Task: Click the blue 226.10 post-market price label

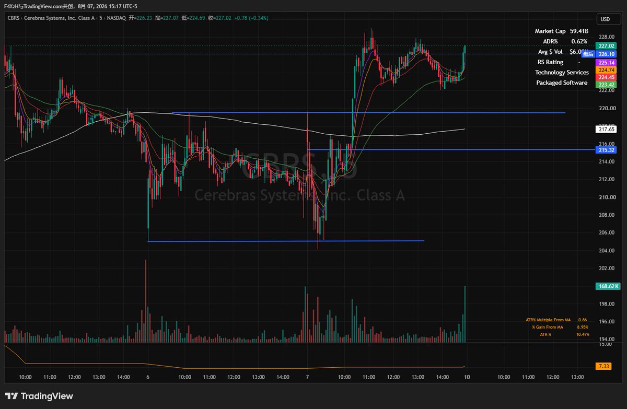Action: coord(606,54)
